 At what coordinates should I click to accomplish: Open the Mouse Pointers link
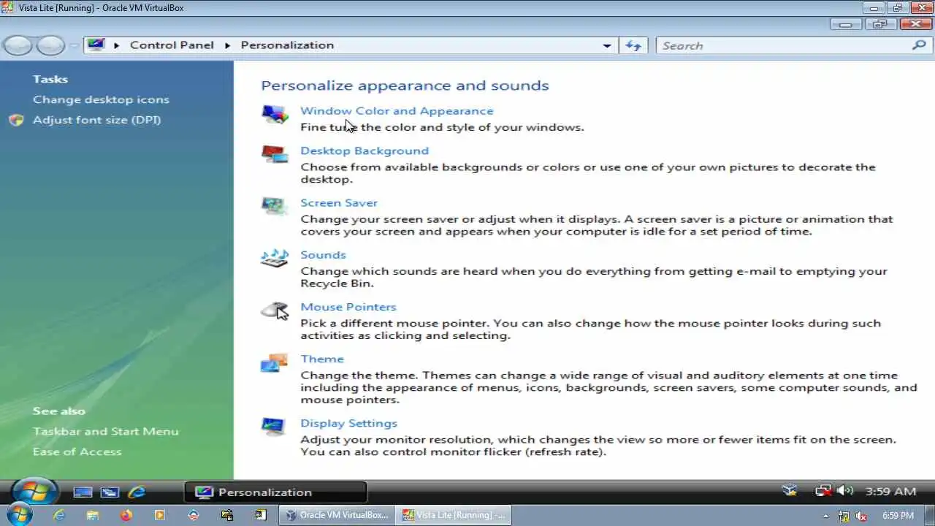click(348, 307)
